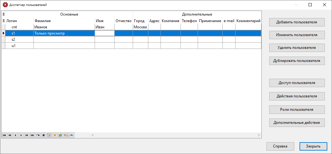
Task: Click the Иванов surname cell
Action: point(64,27)
